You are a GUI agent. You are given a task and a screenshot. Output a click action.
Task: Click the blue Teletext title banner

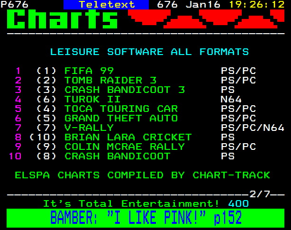106,4
